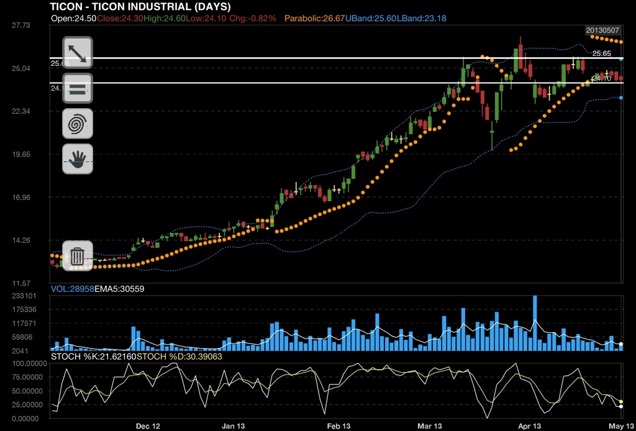This screenshot has width=636, height=431.
Task: Click the Feb 13 date axis label
Action: (x=338, y=426)
